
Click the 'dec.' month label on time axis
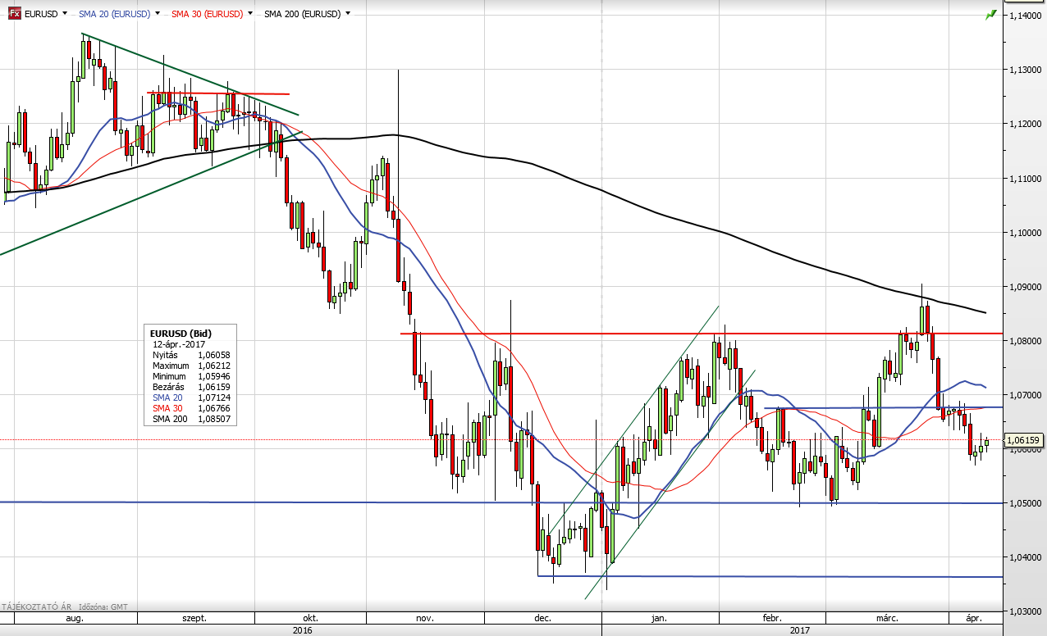[x=542, y=619]
